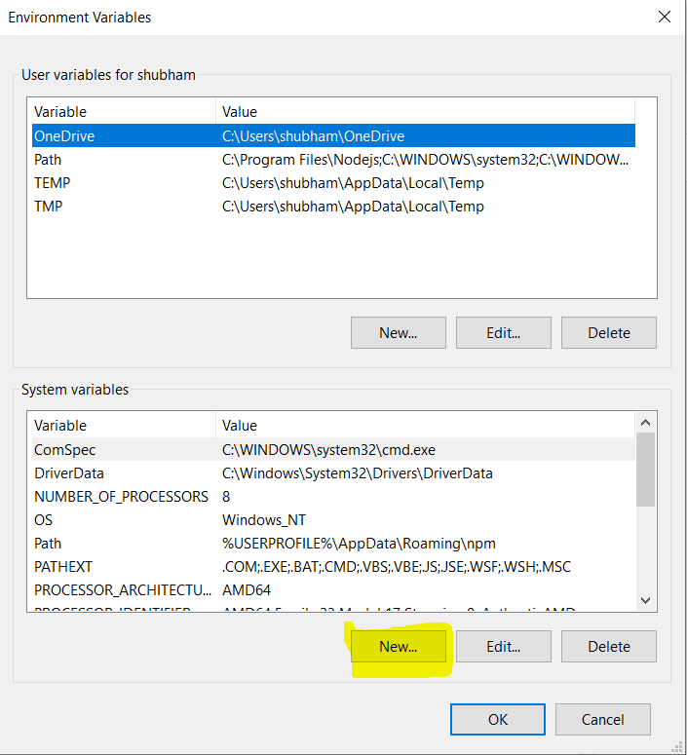Select the NUMBER_OF_PROCESSORS system variable
The width and height of the screenshot is (687, 755).
point(333,497)
